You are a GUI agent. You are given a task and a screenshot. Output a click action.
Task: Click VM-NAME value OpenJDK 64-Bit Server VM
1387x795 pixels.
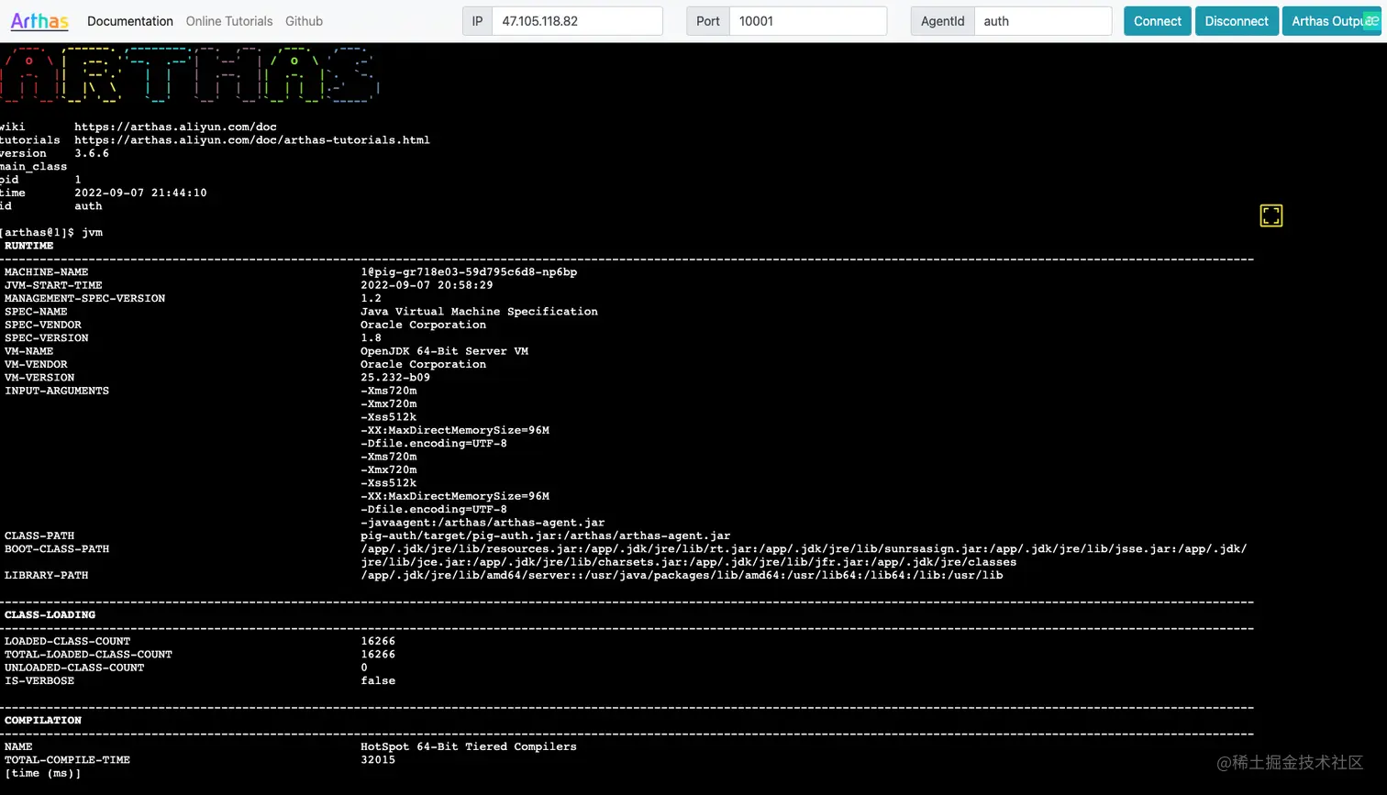point(444,351)
